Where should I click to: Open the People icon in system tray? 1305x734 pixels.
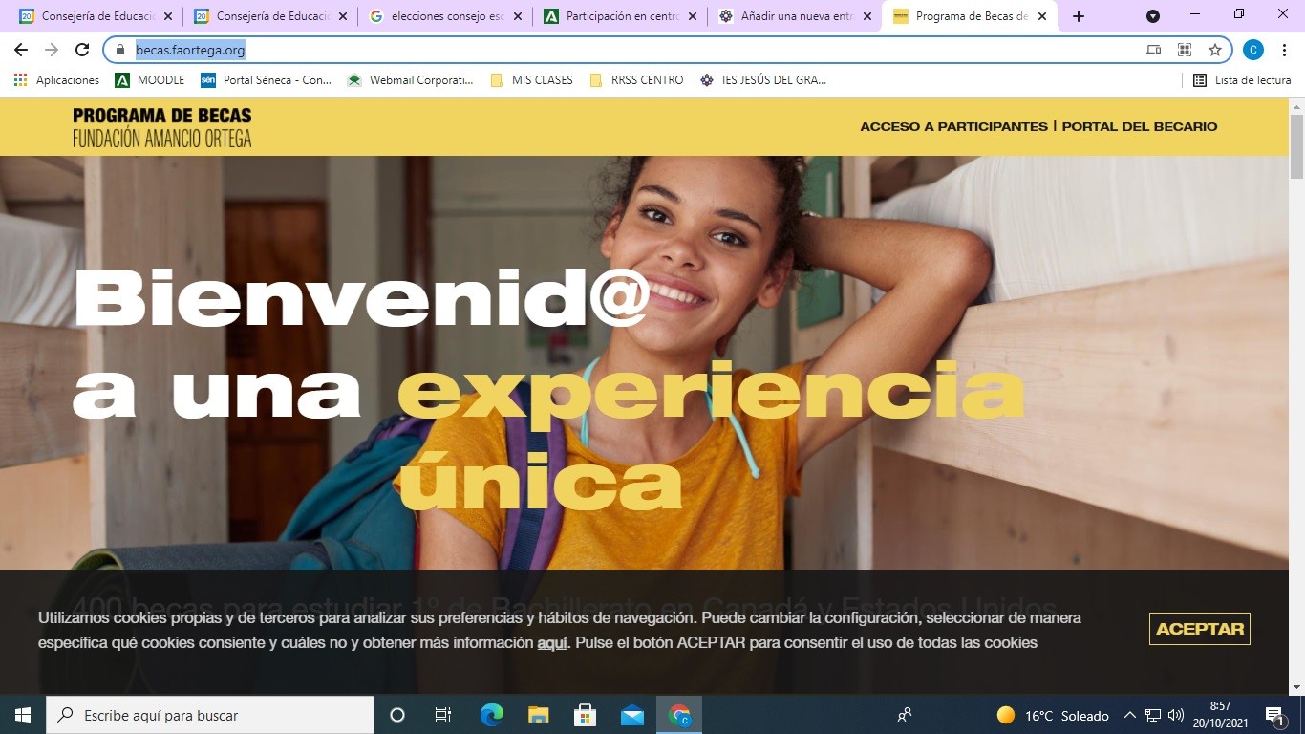[x=905, y=715]
